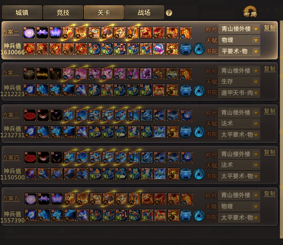Image resolution: width=283 pixels, height=245 pixels.
Task: Click the blue jade ring icon in 方案二
Action: point(199,91)
